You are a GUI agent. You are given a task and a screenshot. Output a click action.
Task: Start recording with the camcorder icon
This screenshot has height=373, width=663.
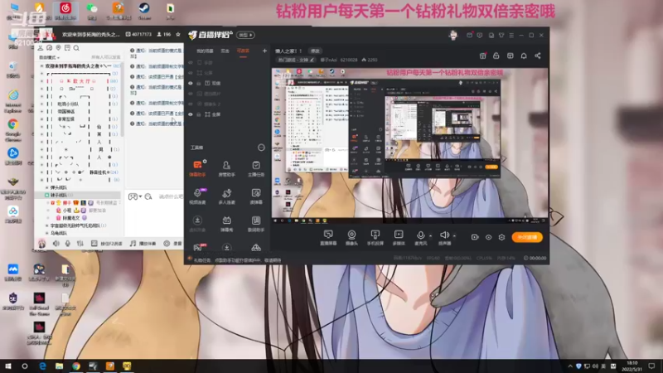[475, 237]
